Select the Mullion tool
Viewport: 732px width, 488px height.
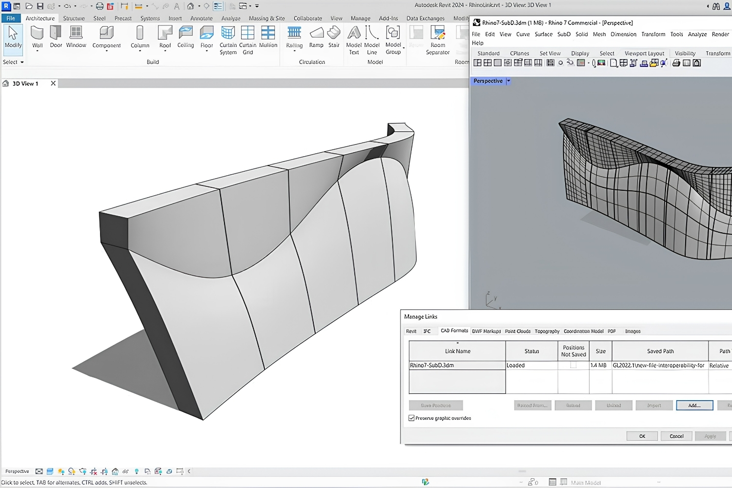click(268, 36)
